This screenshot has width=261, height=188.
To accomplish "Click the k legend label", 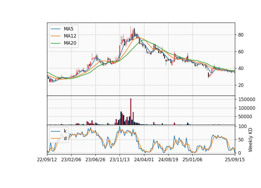I will (x=65, y=131).
